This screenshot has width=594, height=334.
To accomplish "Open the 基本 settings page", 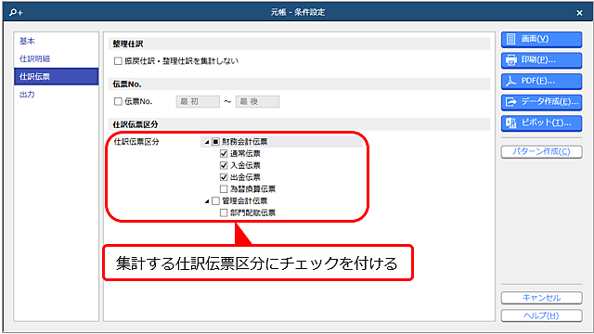I will pos(56,41).
